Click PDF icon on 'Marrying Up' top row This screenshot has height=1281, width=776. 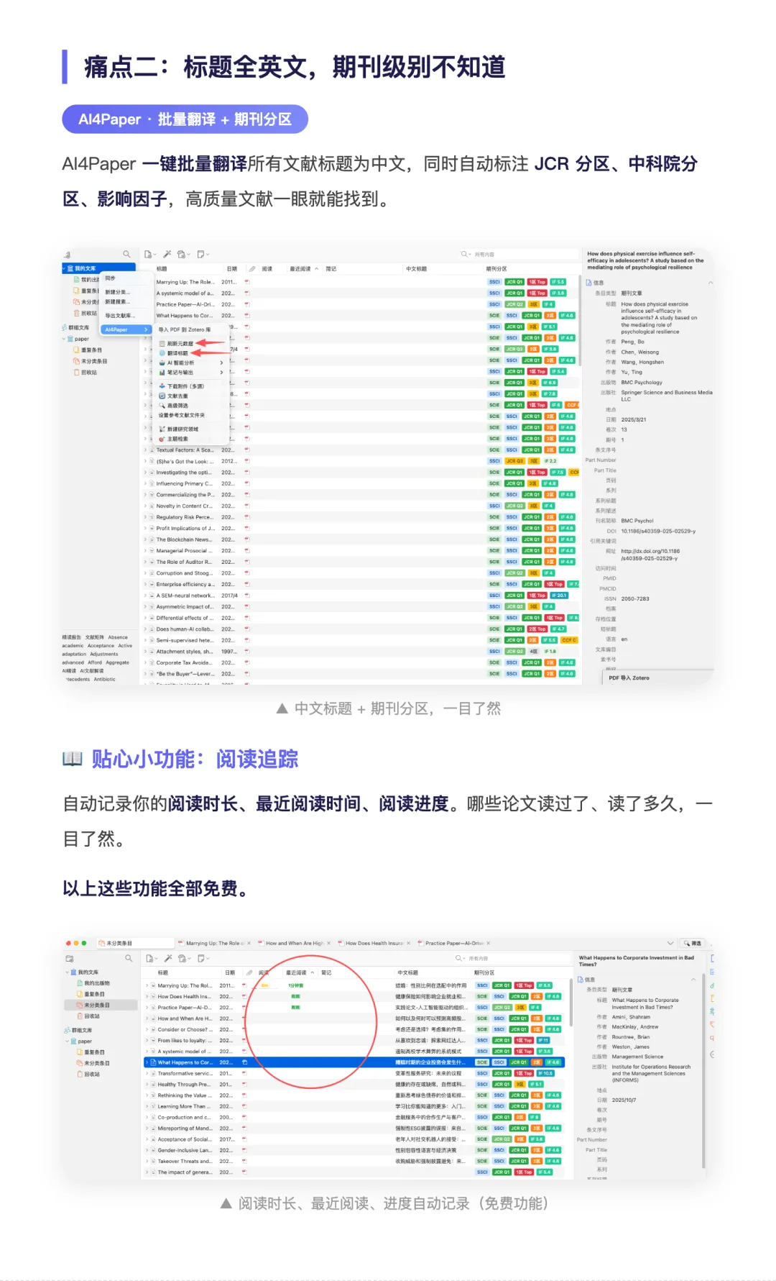(x=247, y=282)
